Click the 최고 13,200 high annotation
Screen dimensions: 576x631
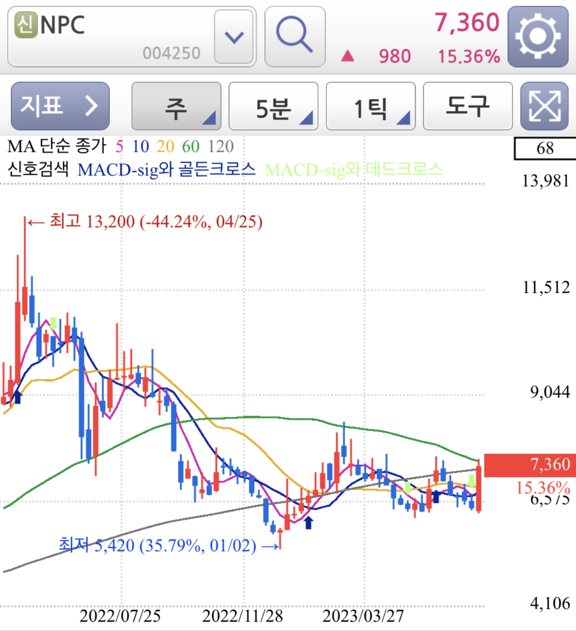click(145, 221)
